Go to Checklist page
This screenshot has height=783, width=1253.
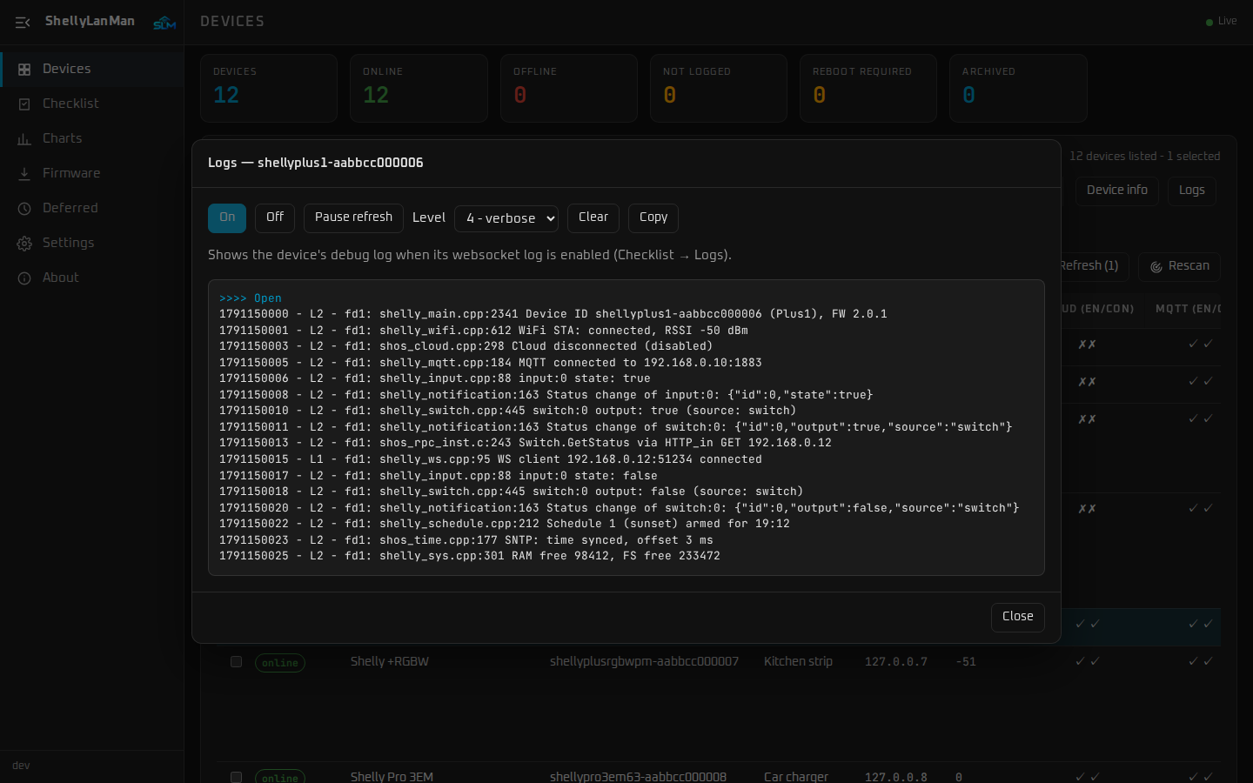coord(92,104)
